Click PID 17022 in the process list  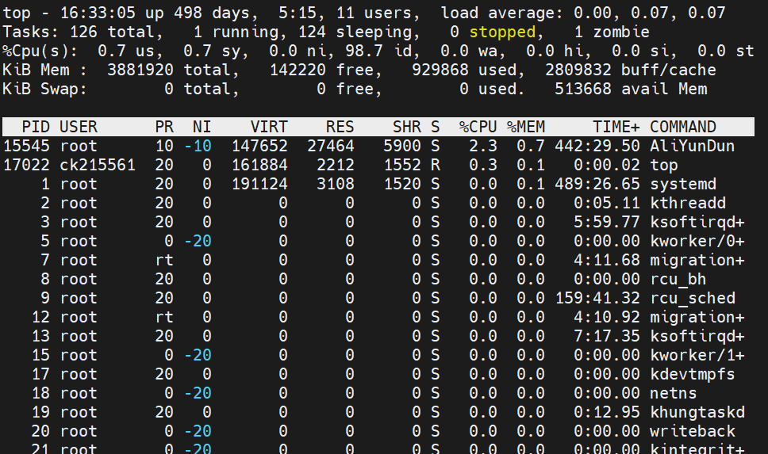26,165
